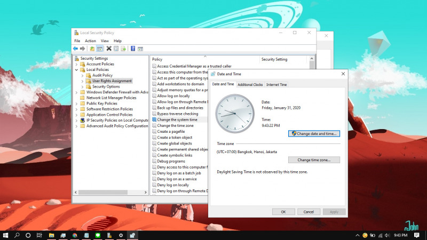
Task: Switch to the Additional Clocks tab
Action: click(250, 84)
